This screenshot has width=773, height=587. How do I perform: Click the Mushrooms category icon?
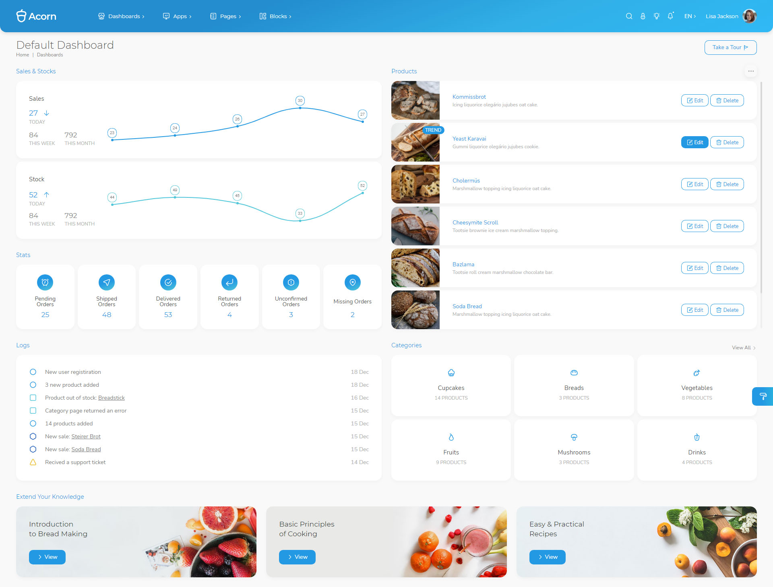point(573,437)
